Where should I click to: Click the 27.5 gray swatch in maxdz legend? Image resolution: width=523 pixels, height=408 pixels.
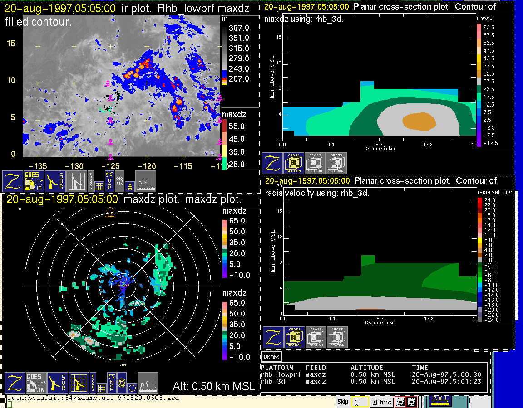point(479,82)
